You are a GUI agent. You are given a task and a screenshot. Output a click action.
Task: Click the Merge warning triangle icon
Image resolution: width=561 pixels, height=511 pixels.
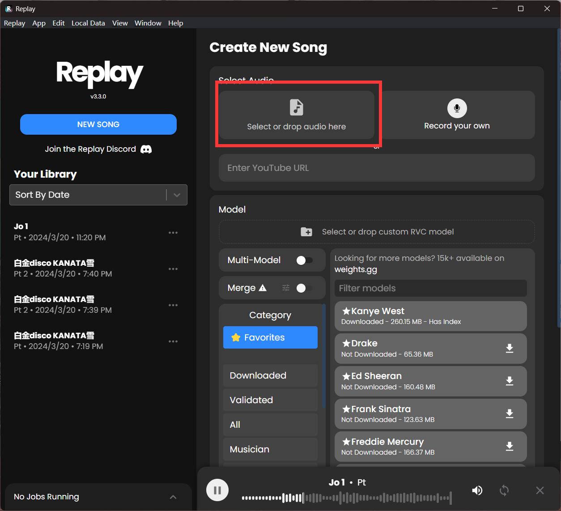click(263, 288)
